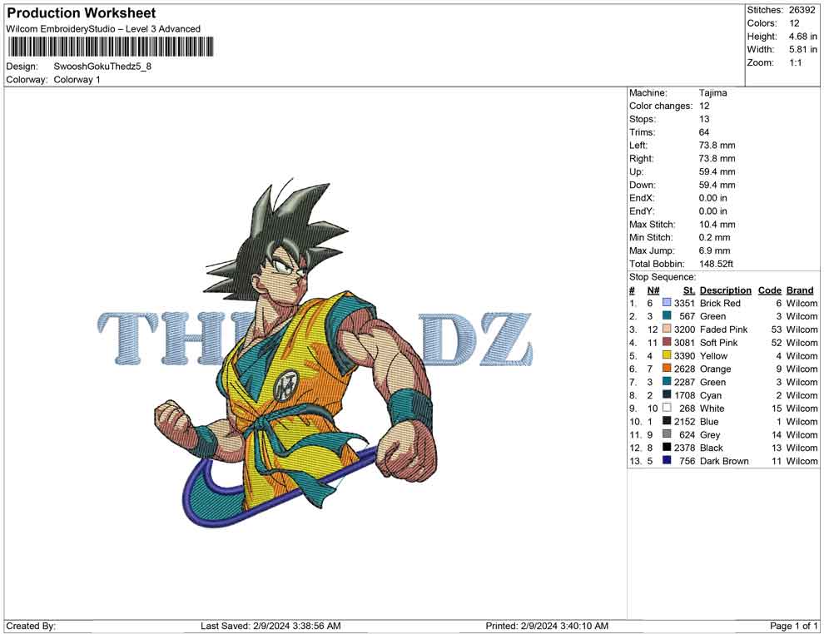Click the N# column header
This screenshot has height=634, width=824.
(653, 290)
